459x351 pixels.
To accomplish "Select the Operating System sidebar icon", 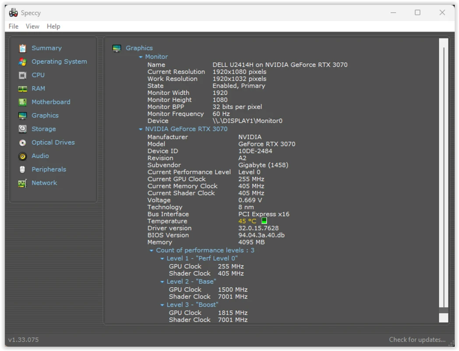I will [x=23, y=61].
